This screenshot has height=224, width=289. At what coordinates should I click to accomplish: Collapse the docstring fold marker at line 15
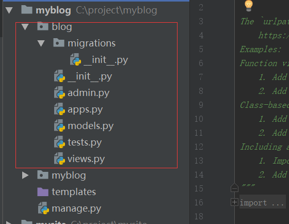coord(234,188)
